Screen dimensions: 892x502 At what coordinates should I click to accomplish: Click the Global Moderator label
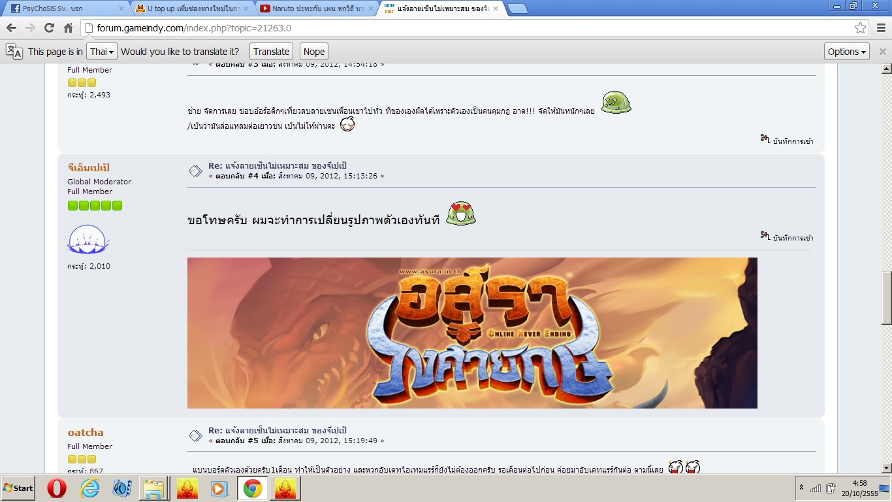(x=99, y=182)
